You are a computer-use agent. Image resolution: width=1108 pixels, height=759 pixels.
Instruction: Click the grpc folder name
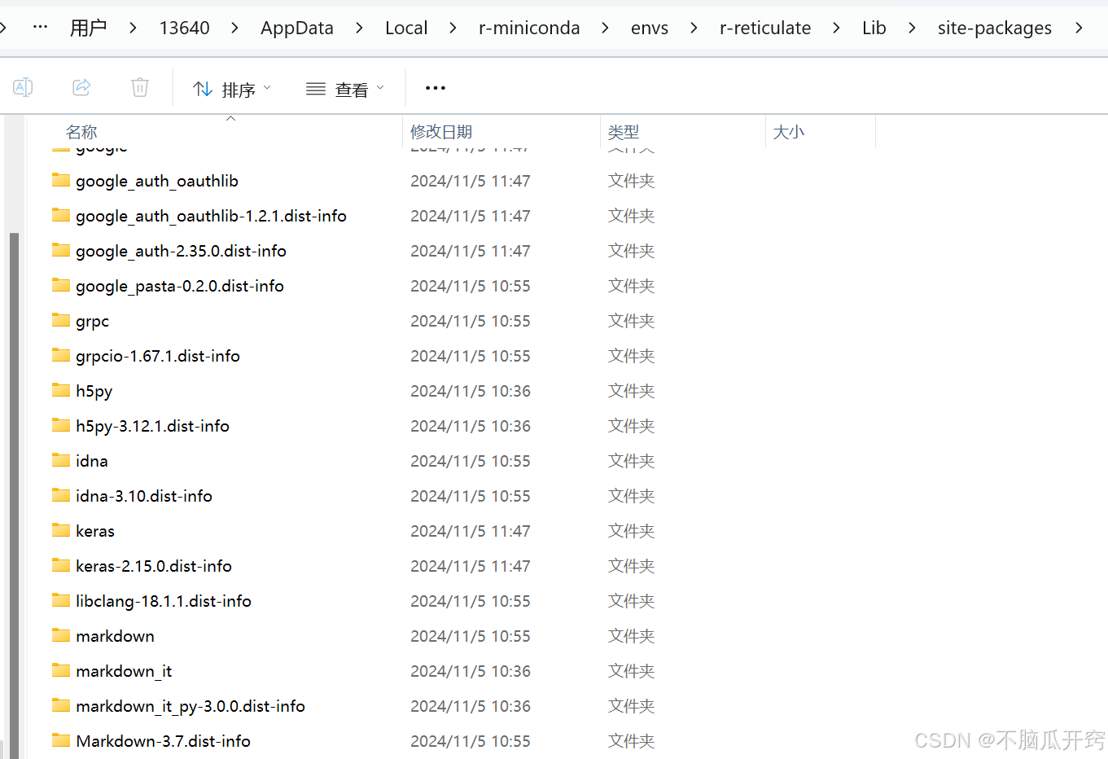click(x=93, y=322)
